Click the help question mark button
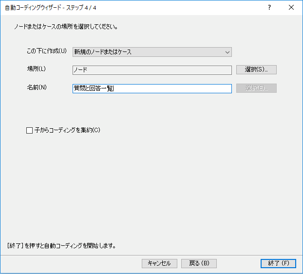The height and width of the screenshot is (274, 303). click(269, 8)
